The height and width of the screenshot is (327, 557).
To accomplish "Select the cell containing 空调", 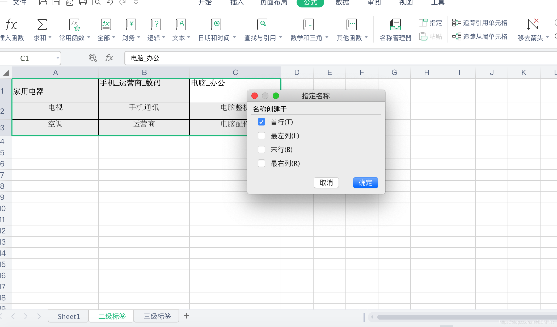I will 55,127.
